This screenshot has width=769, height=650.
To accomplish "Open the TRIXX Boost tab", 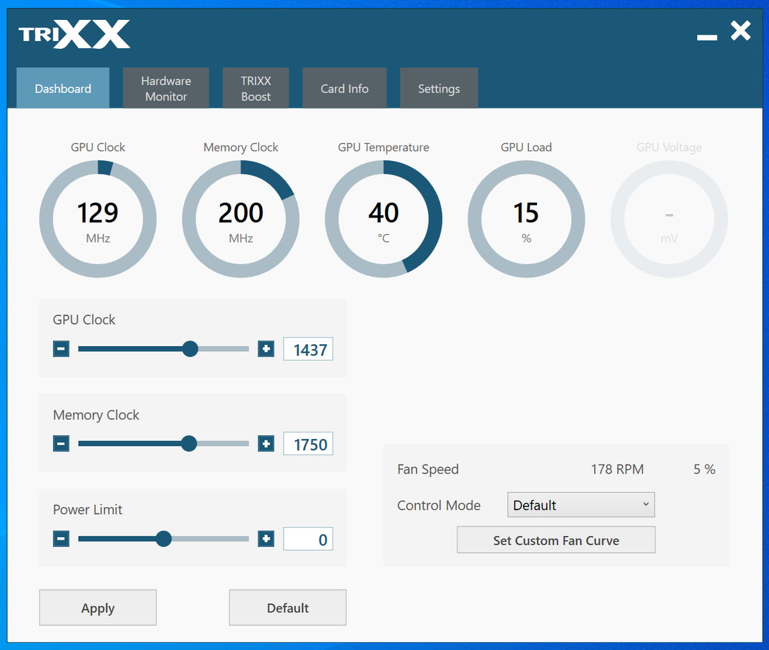I will point(256,88).
